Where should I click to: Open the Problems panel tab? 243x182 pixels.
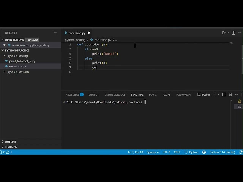(x=74, y=94)
